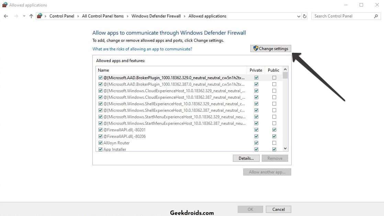The image size is (384, 216).
Task: Refresh the Control Panel page
Action: click(304, 16)
